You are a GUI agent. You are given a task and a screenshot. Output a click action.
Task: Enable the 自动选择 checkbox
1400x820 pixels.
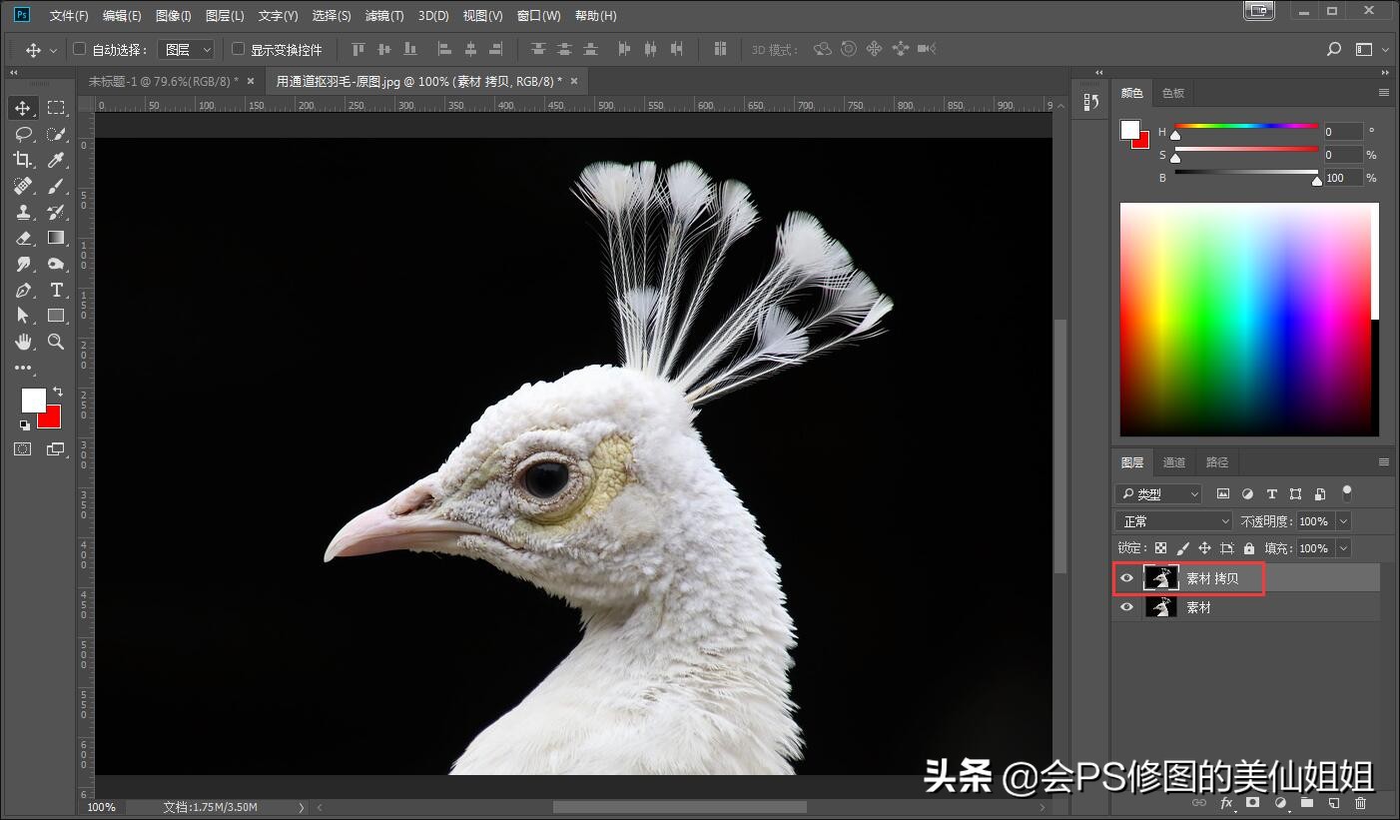(80, 49)
